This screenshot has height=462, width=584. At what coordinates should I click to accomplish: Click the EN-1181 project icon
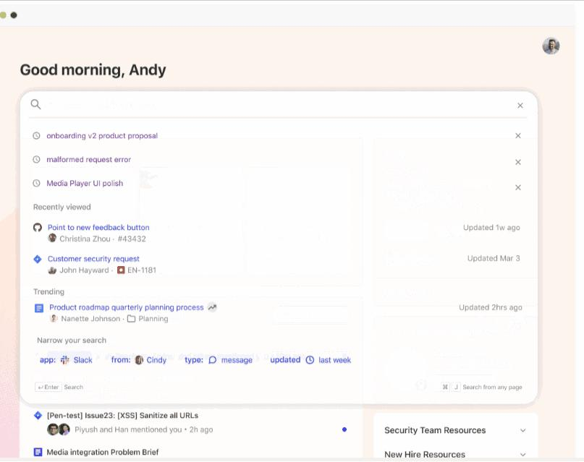121,270
